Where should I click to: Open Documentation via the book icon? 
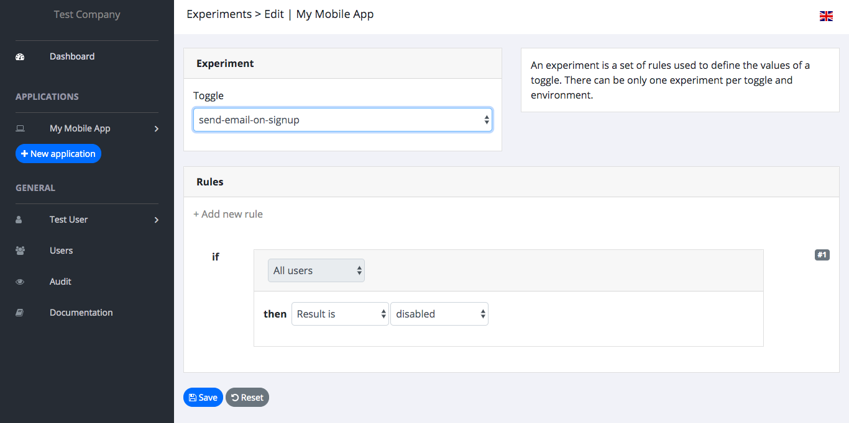[x=19, y=312]
